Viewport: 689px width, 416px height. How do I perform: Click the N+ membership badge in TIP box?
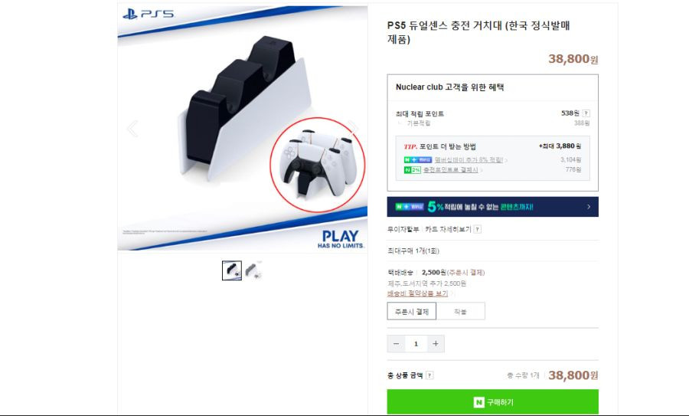click(x=418, y=159)
